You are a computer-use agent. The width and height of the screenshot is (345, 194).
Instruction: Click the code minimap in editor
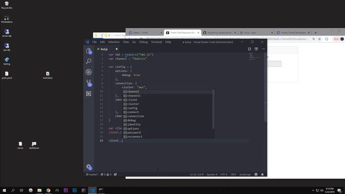[x=254, y=57]
